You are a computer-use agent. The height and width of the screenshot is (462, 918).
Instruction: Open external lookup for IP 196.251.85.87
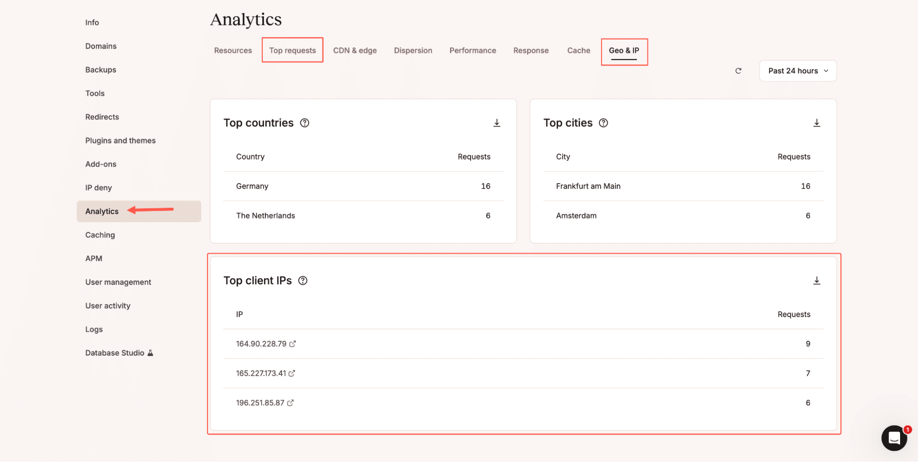[x=290, y=402]
